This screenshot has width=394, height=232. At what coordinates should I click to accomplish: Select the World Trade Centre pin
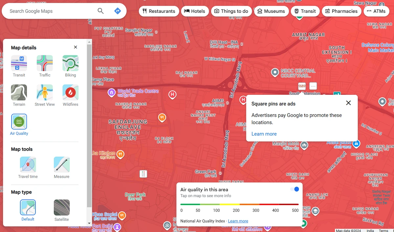tap(111, 92)
